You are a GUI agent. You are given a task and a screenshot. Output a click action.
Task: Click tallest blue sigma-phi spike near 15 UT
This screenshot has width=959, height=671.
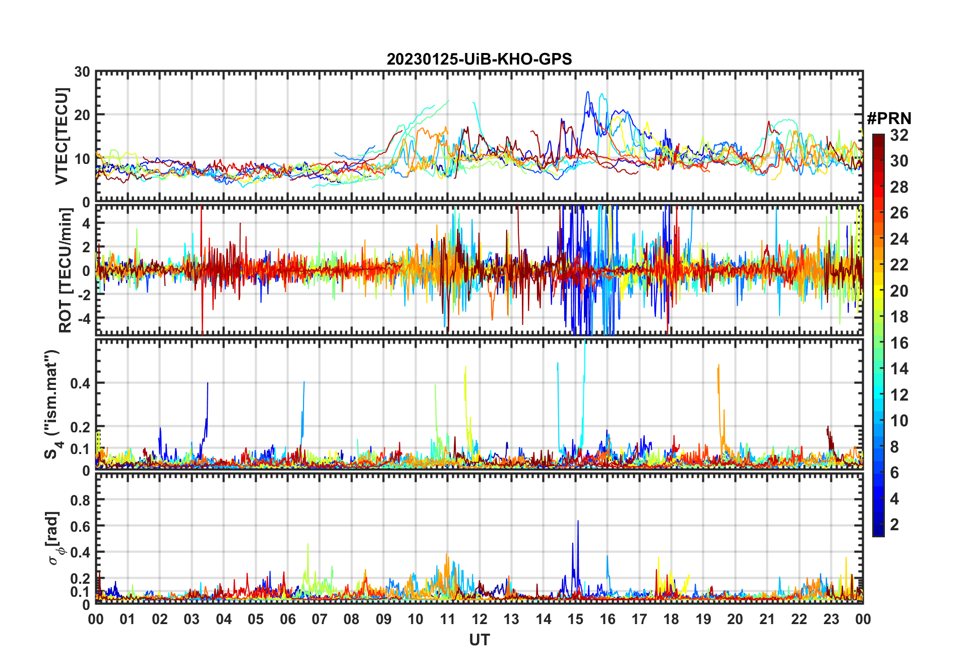point(578,522)
